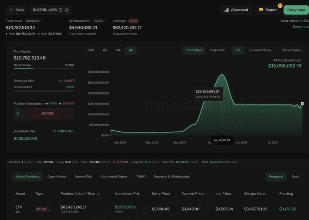Image resolution: width=309 pixels, height=220 pixels.
Task: Go back using the Back arrow button
Action: tap(16, 10)
